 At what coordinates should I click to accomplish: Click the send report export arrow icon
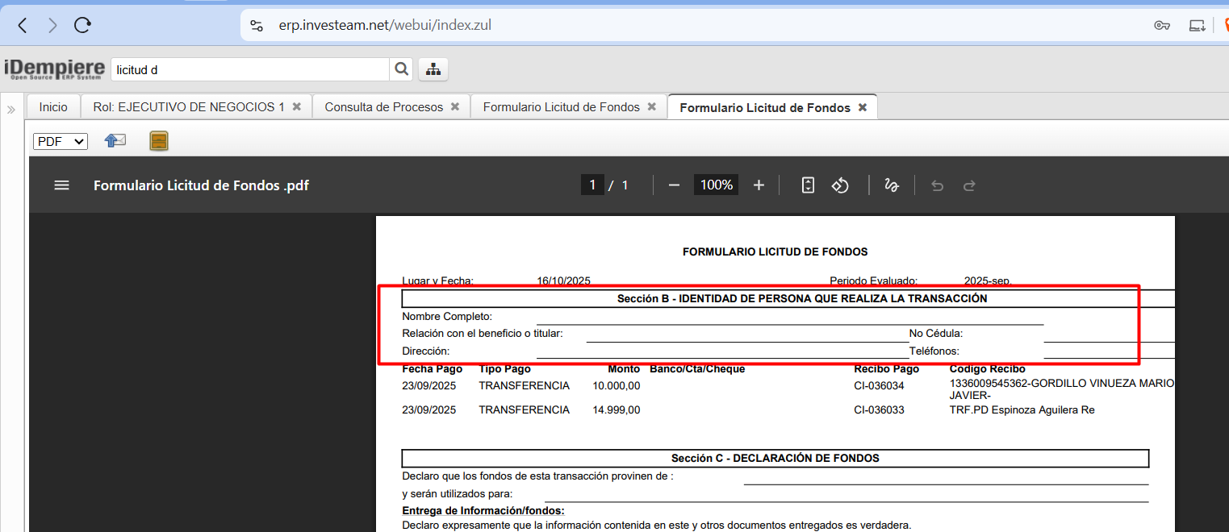[115, 141]
